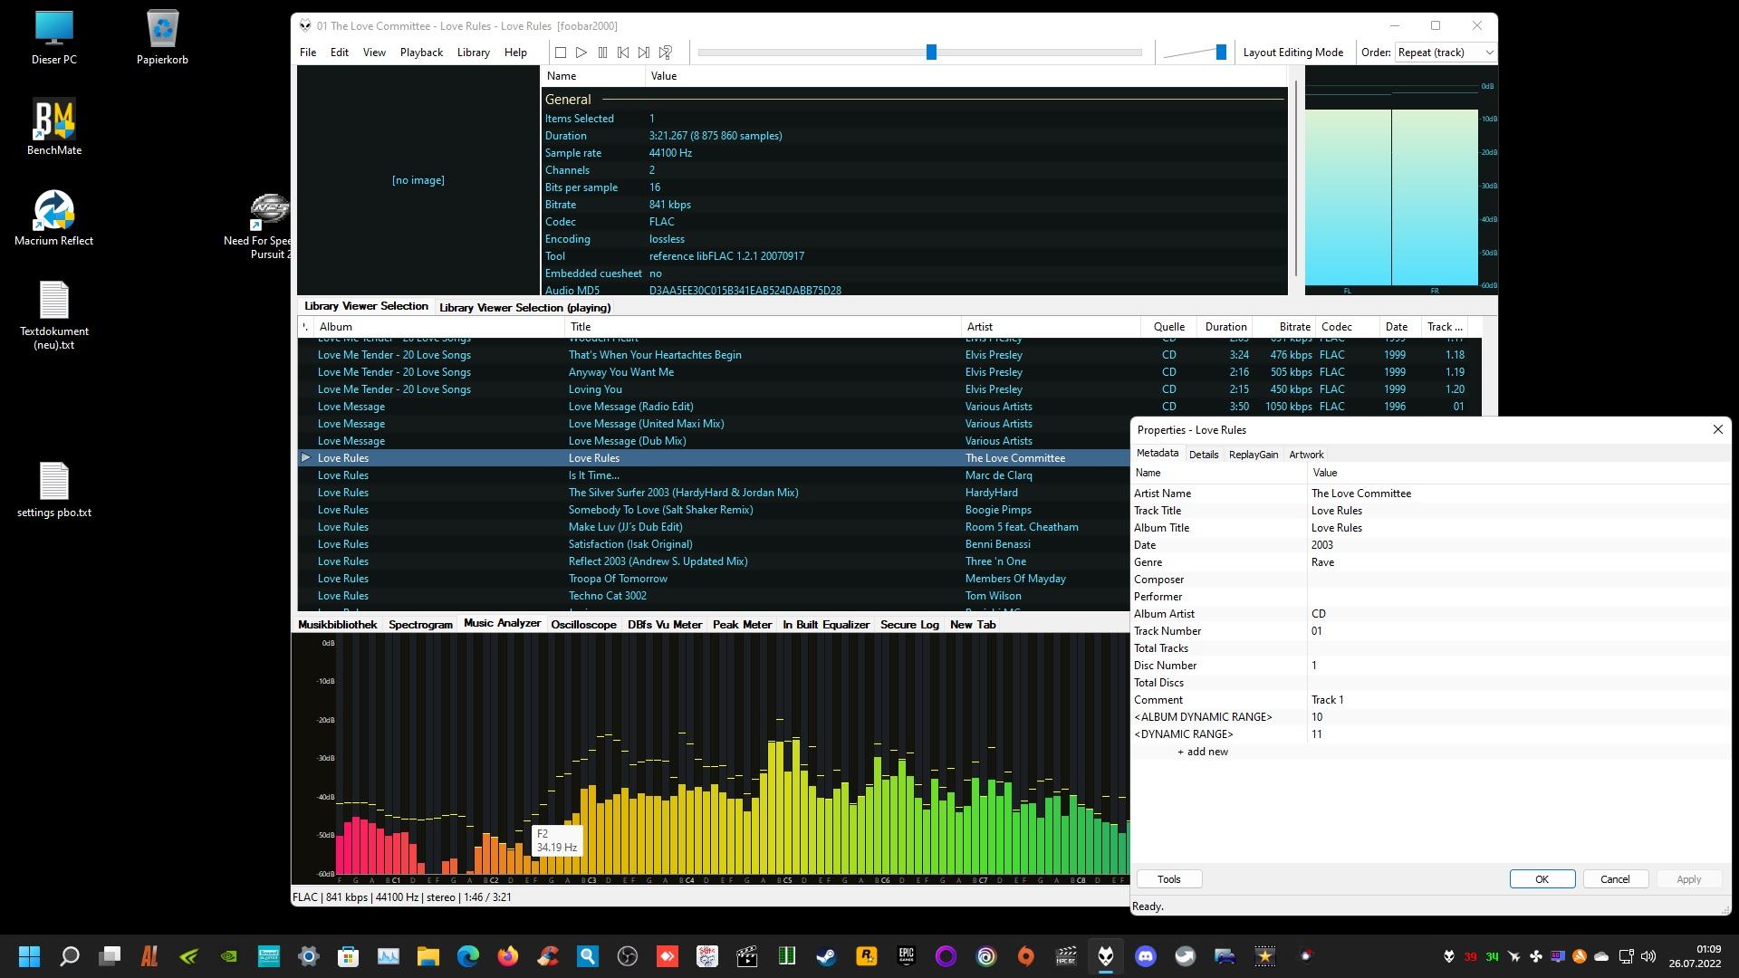1739x978 pixels.
Task: Open the View menu
Action: click(x=374, y=53)
